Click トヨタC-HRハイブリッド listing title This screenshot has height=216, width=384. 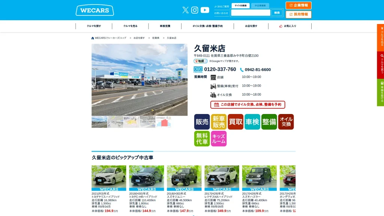pos(143,197)
